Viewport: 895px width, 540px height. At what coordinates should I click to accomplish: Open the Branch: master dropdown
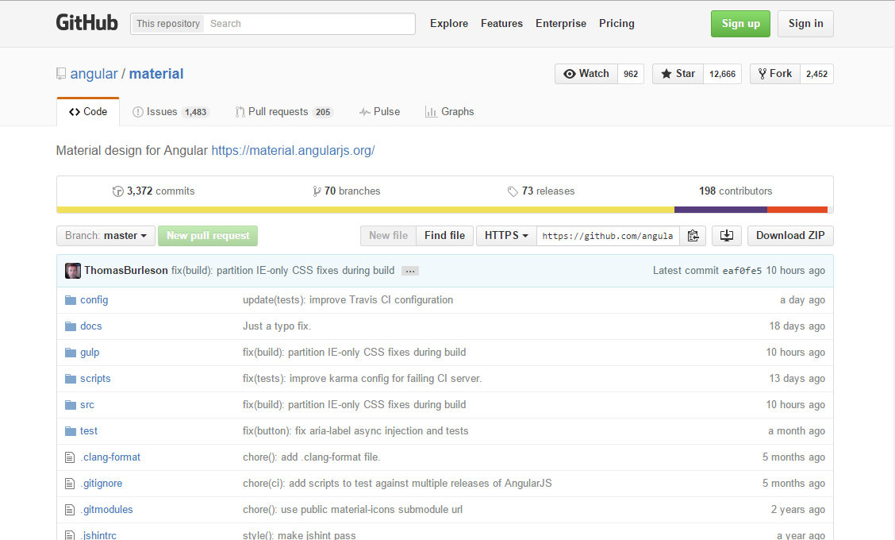pyautogui.click(x=106, y=235)
